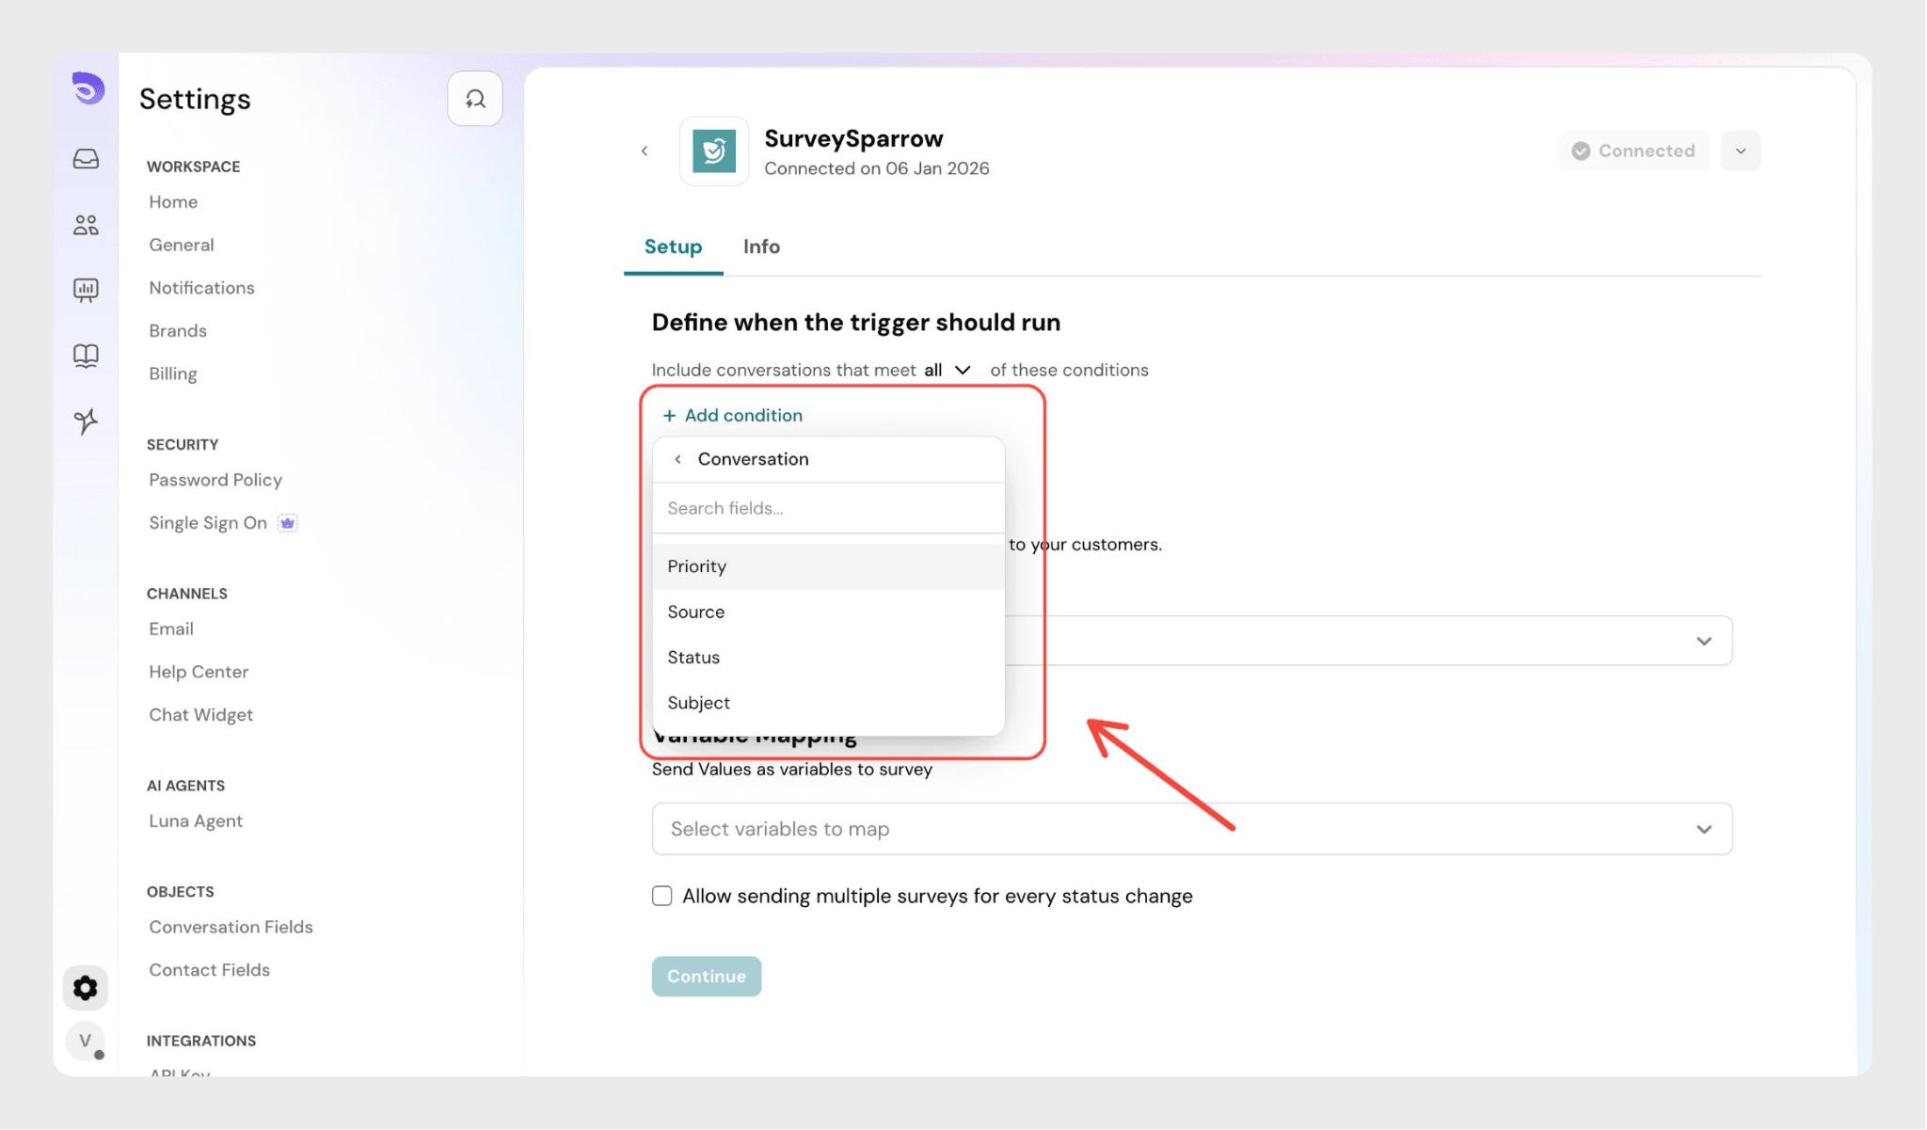
Task: Open the reports chart icon
Action: [x=86, y=290]
